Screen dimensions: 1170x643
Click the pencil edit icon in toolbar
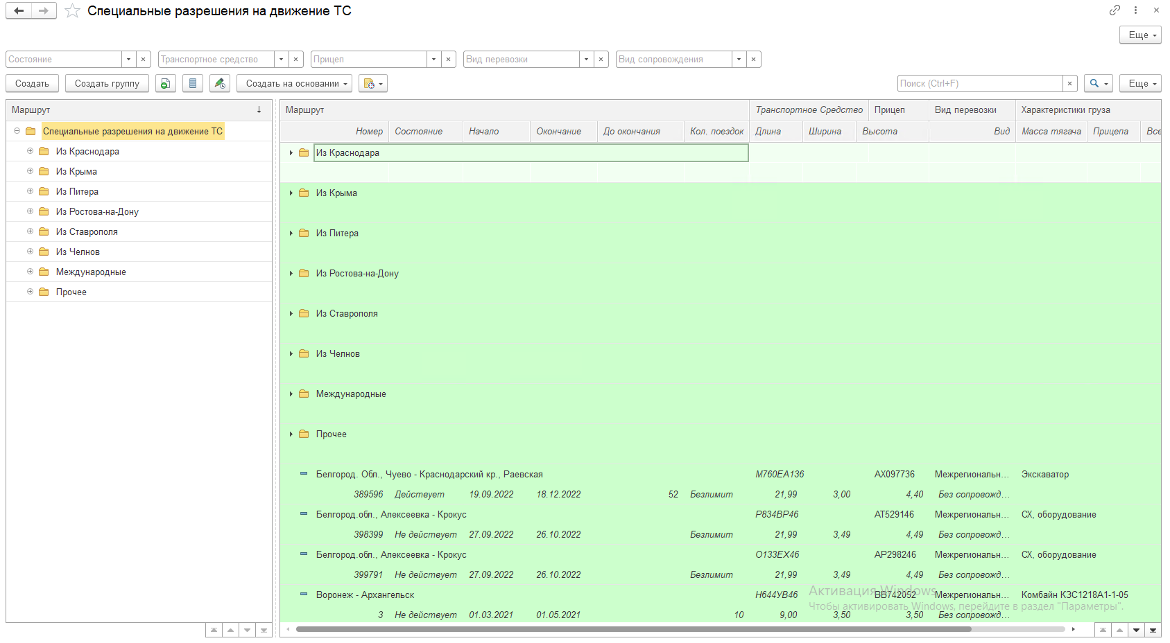pyautogui.click(x=220, y=84)
